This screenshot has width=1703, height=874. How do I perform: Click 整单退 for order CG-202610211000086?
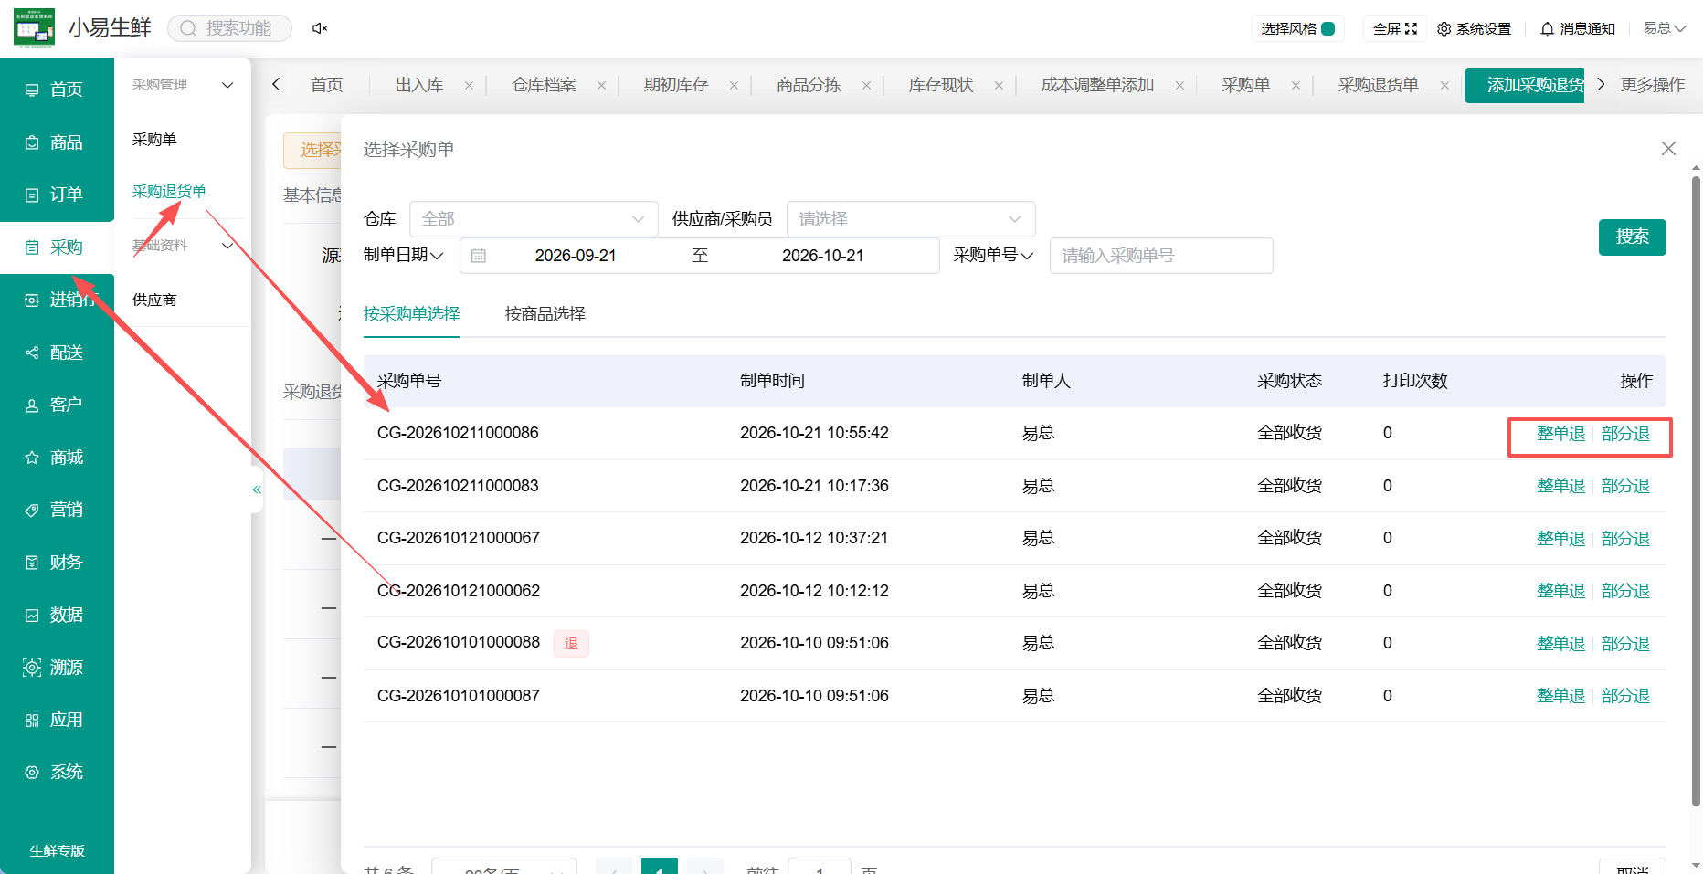pos(1560,434)
